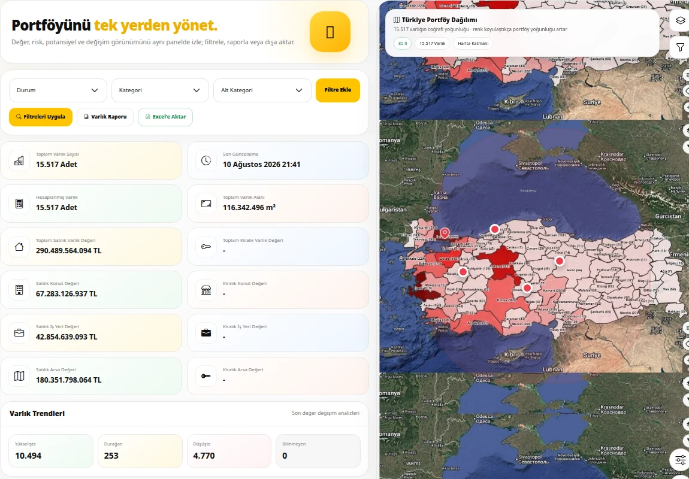Viewport: 689px width, 479px height.
Task: Click the Son Güncelleme clock icon
Action: coord(206,160)
